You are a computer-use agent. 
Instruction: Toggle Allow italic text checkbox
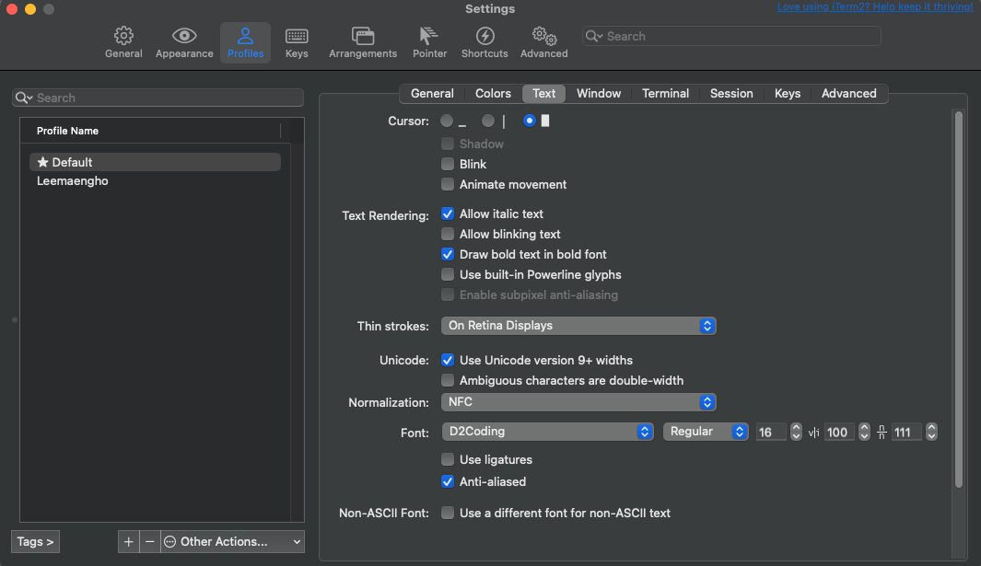[x=448, y=214]
